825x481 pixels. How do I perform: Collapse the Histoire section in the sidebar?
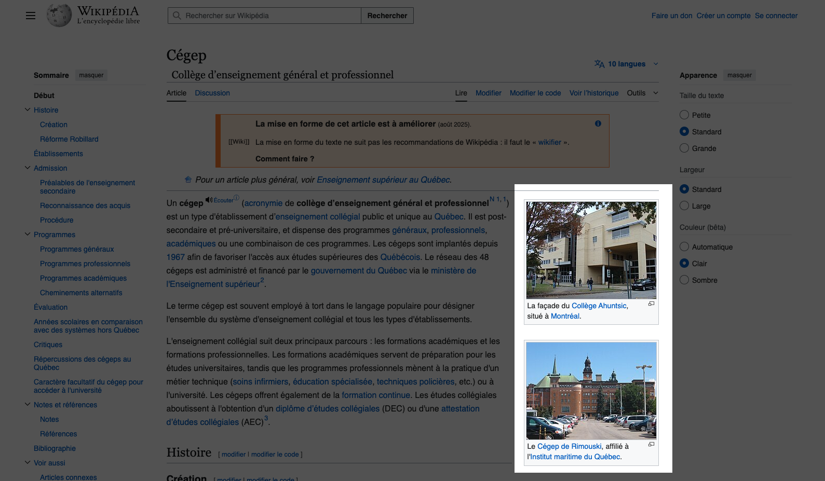(x=28, y=110)
